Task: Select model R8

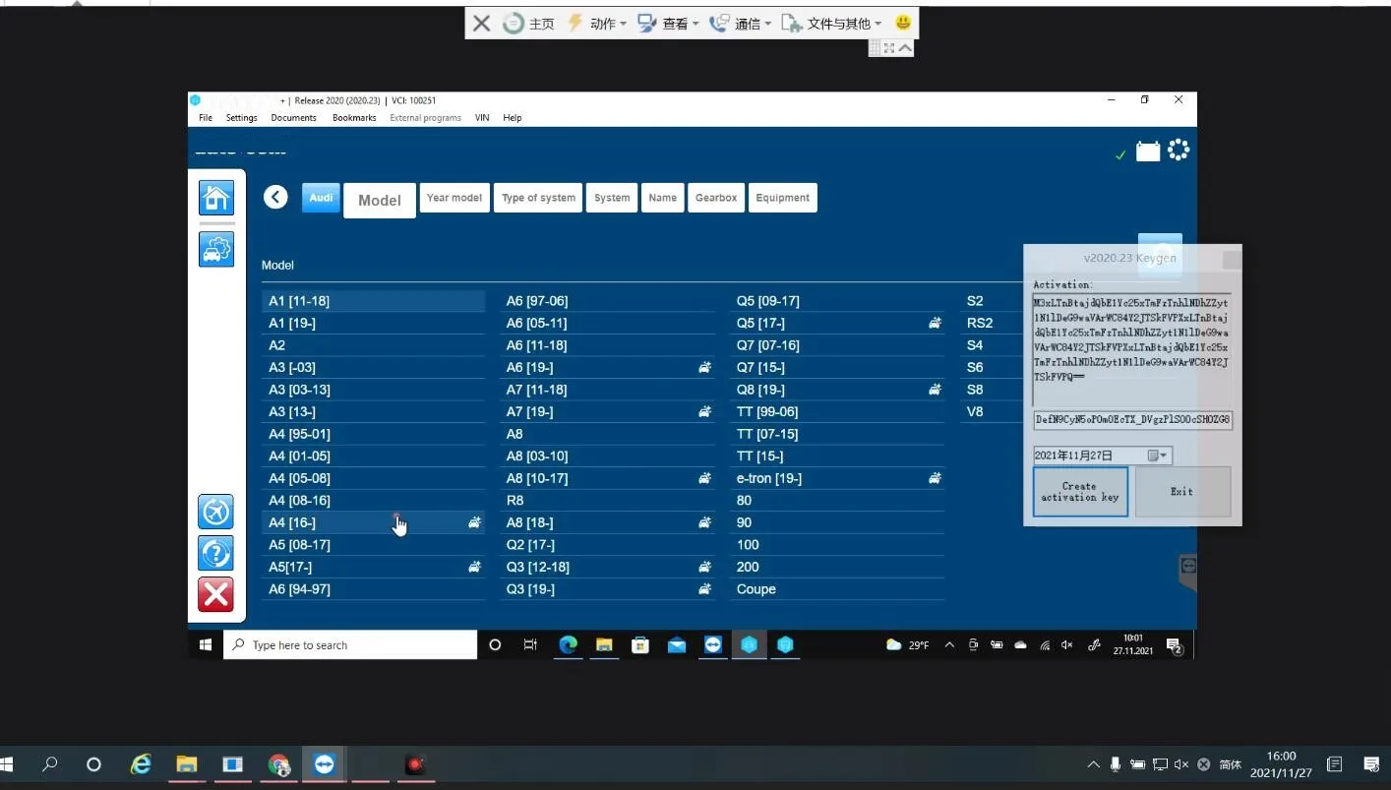Action: (x=607, y=500)
